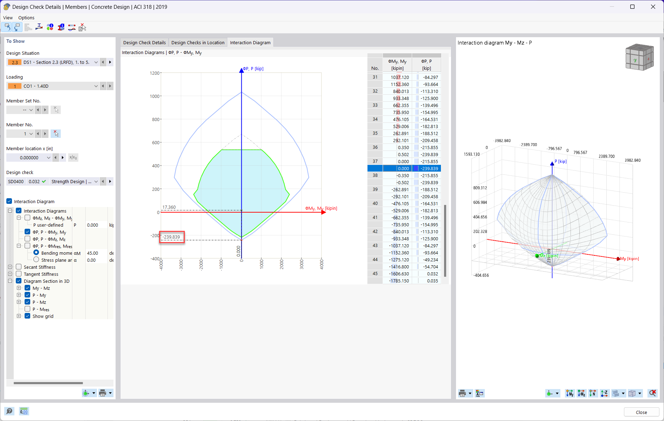View in My axis direction
This screenshot has width=664, height=421.
tap(570, 393)
